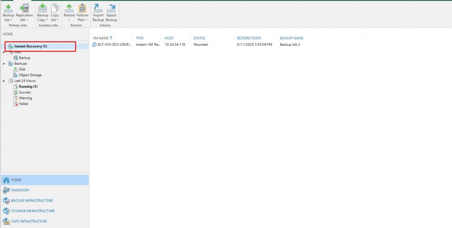452x228 pixels.
Task: Click the Instant VM Re... type cell
Action: tap(148, 44)
